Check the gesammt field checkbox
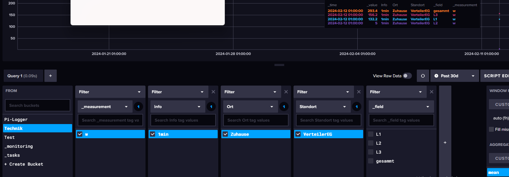Image resolution: width=509 pixels, height=177 pixels. point(371,161)
